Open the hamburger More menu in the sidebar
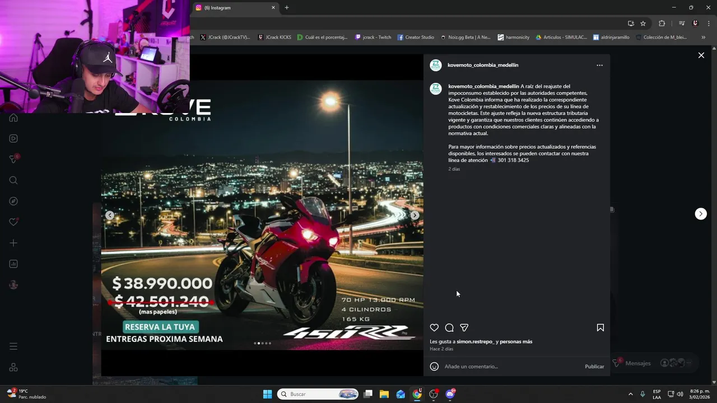Screen dimensions: 717x403 (13, 347)
